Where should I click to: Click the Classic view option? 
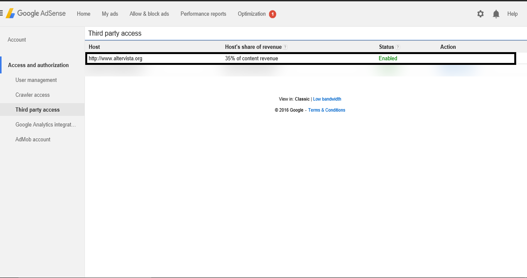pos(302,99)
